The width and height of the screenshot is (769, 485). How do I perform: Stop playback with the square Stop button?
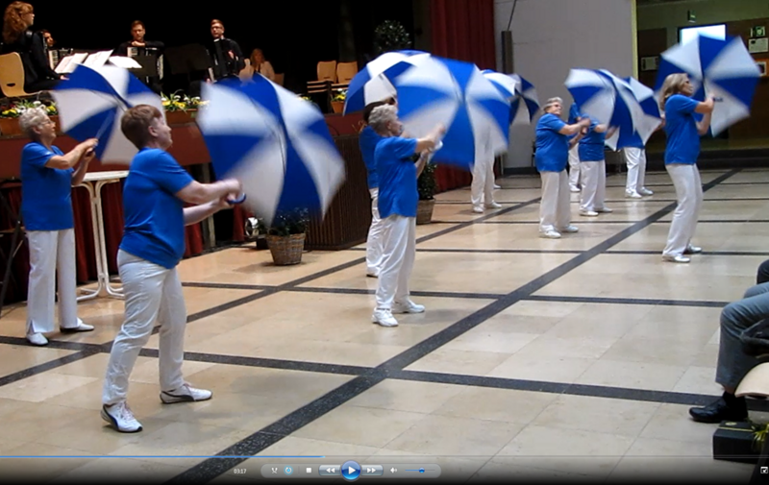(309, 471)
